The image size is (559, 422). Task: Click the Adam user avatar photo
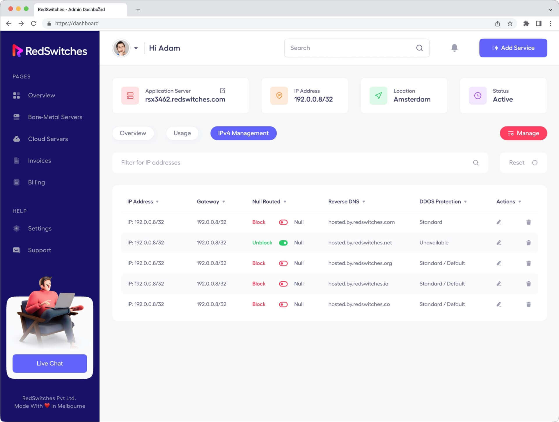click(x=121, y=48)
